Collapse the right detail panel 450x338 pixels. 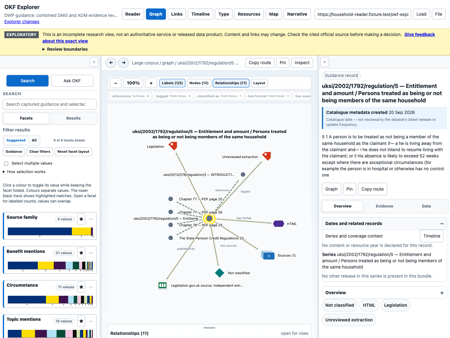(325, 62)
